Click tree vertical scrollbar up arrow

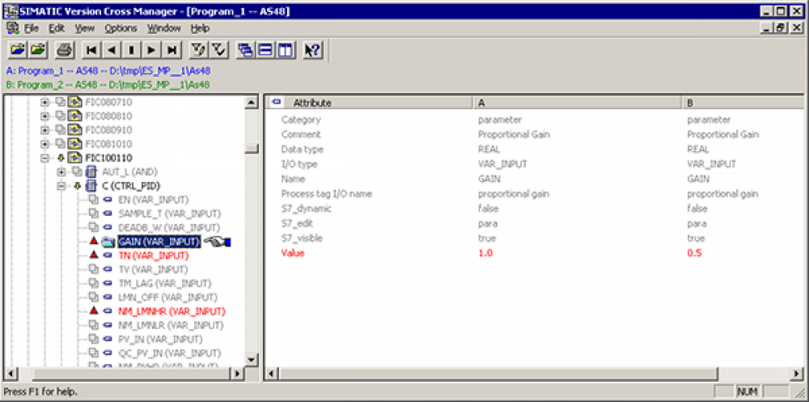252,103
